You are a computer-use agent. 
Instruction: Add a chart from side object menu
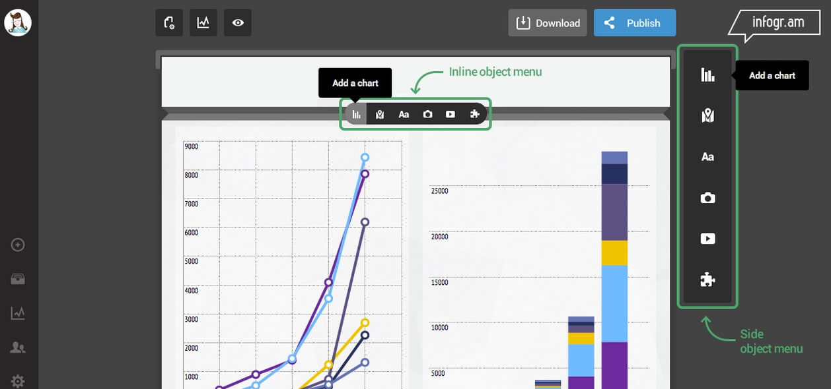click(x=707, y=75)
